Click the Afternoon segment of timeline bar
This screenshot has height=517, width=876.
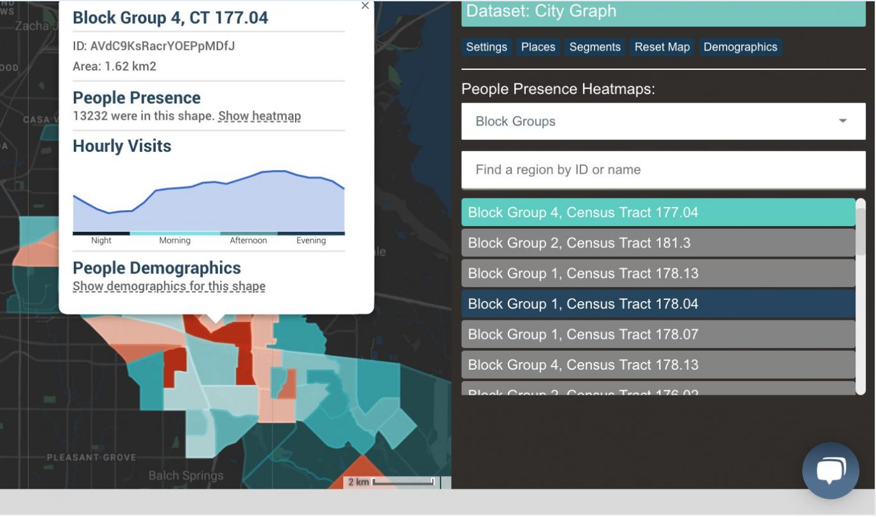coord(249,233)
